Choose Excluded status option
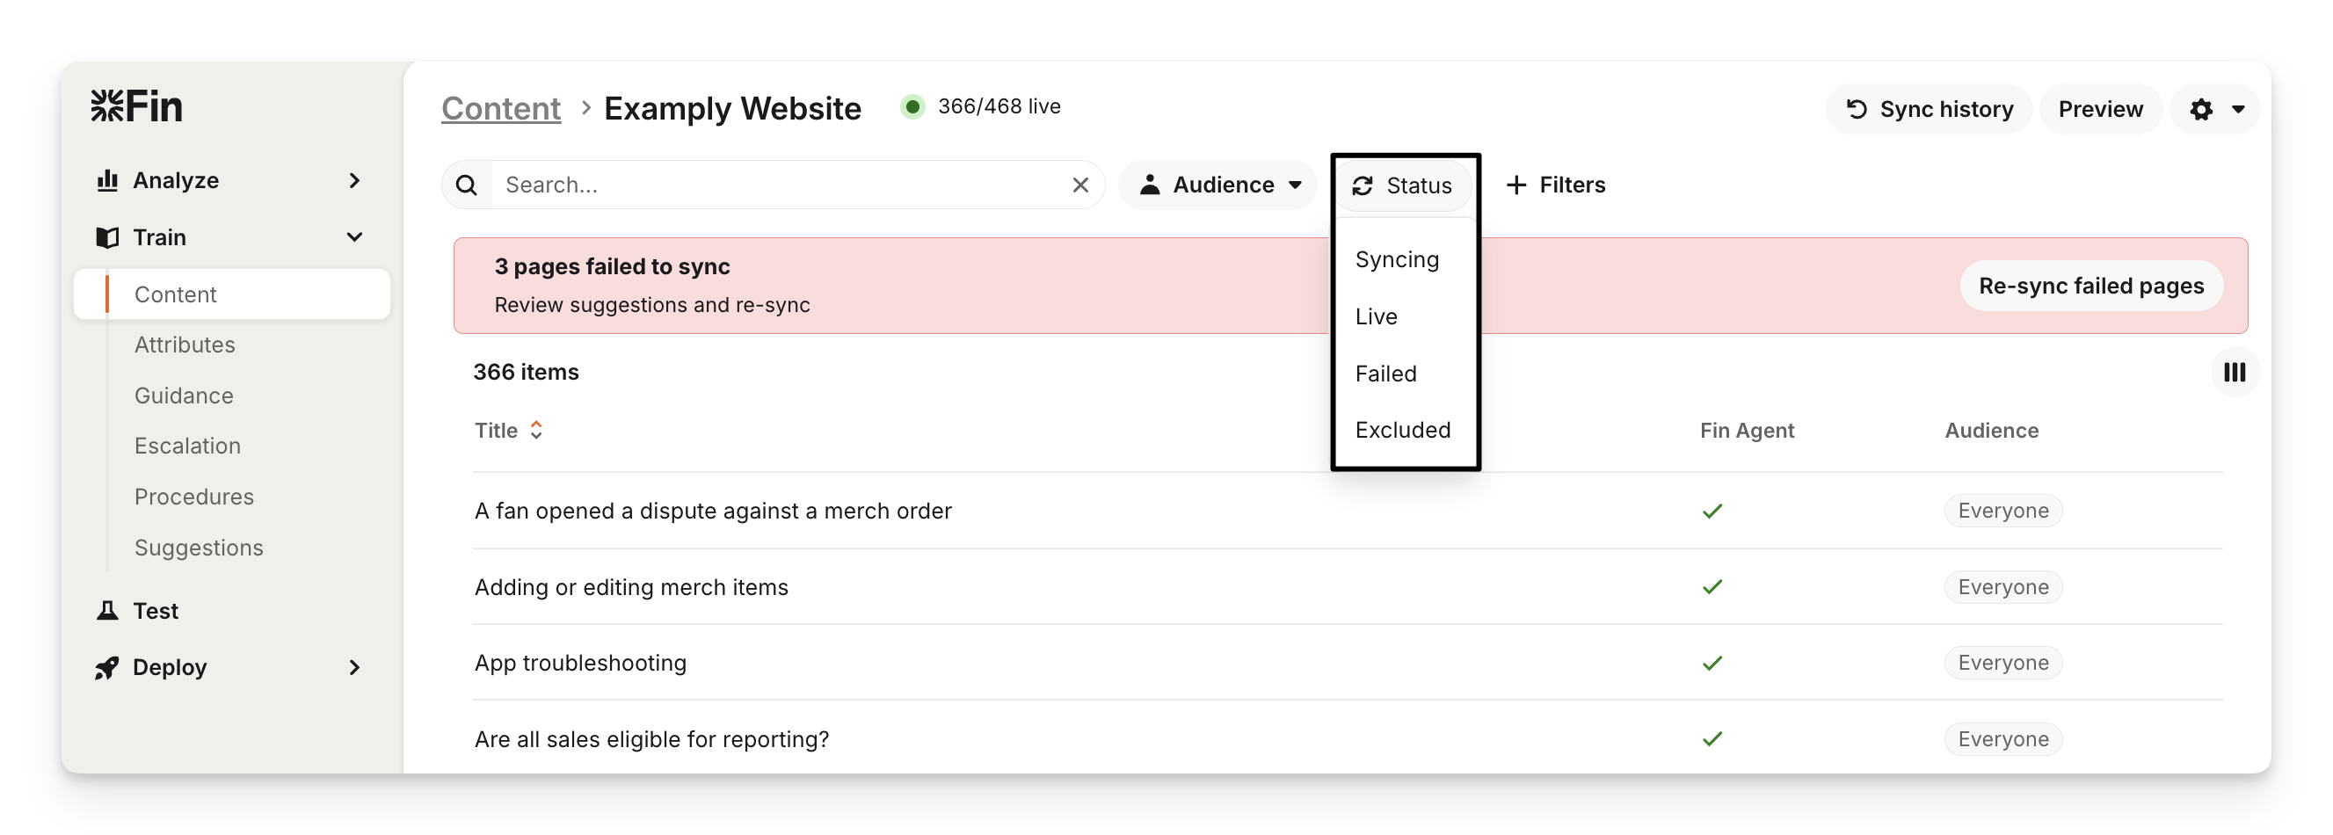 click(1402, 430)
